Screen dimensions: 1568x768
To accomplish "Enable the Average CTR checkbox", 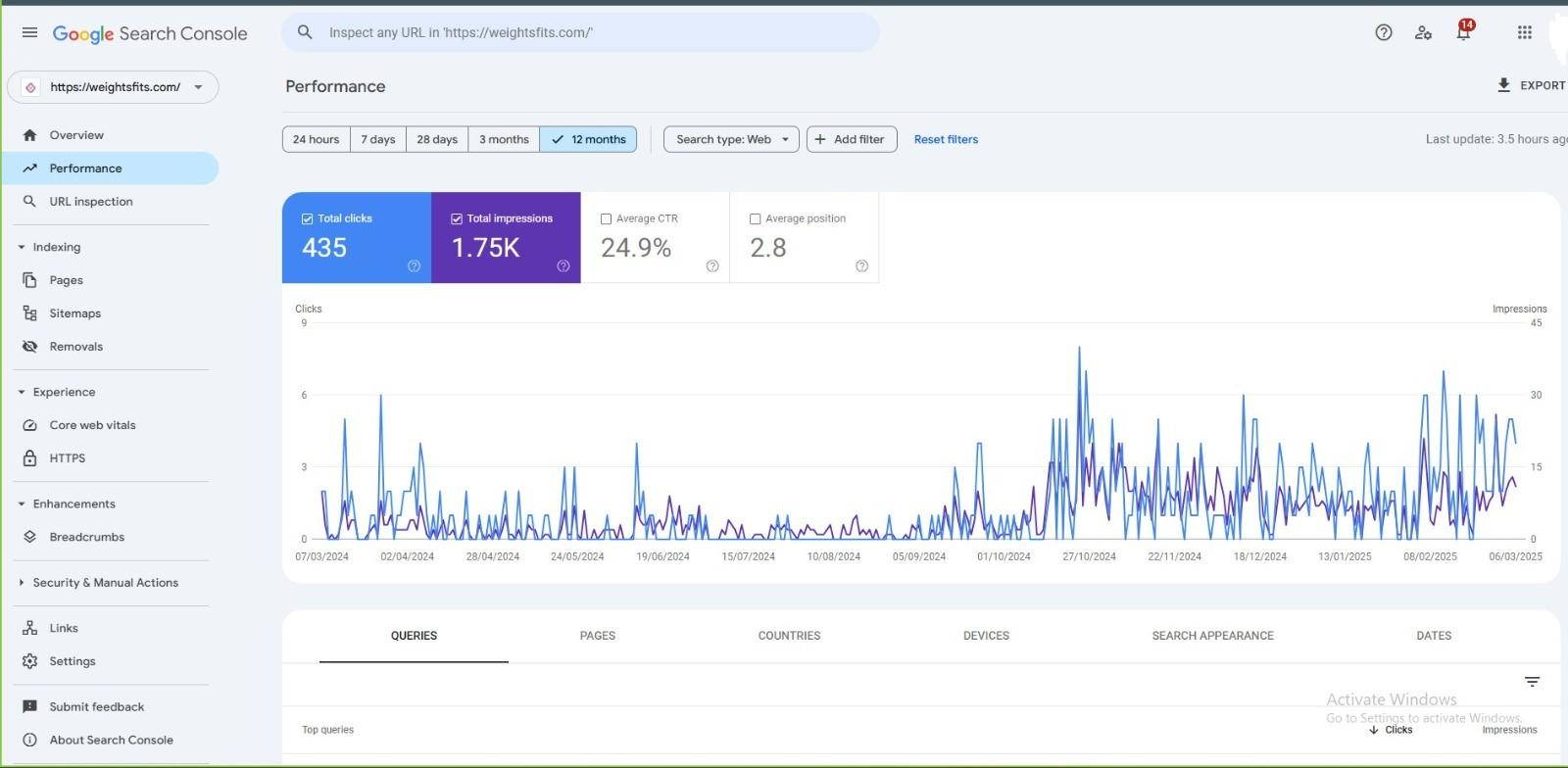I will (x=606, y=218).
